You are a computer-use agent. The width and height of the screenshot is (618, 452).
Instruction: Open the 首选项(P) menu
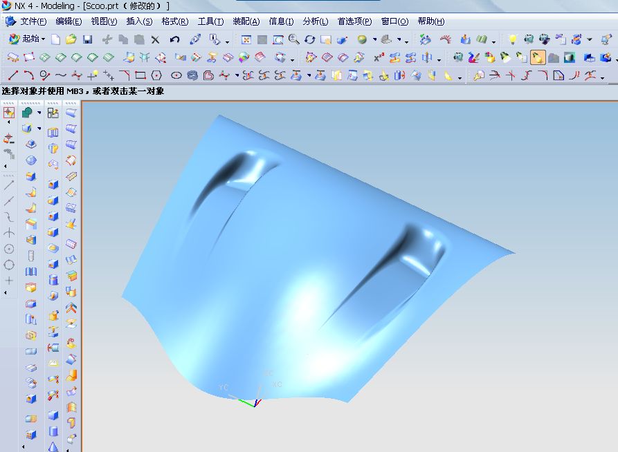tap(355, 21)
